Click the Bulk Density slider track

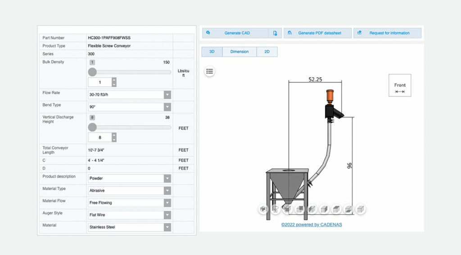tap(130, 72)
